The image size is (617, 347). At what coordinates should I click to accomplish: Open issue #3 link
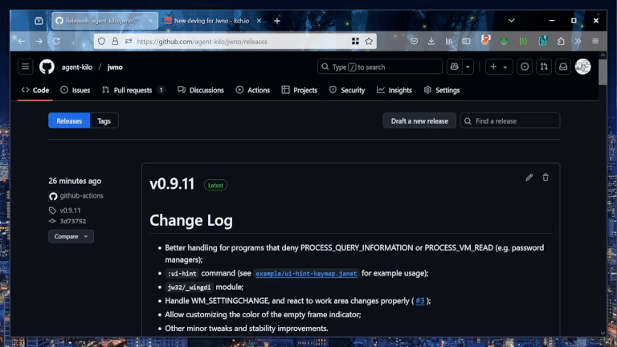point(420,301)
